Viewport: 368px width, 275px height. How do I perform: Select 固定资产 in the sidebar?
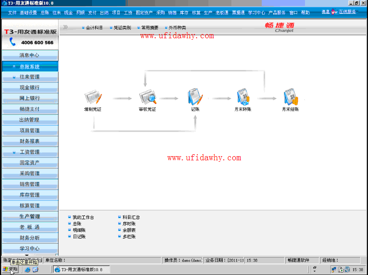coord(30,163)
